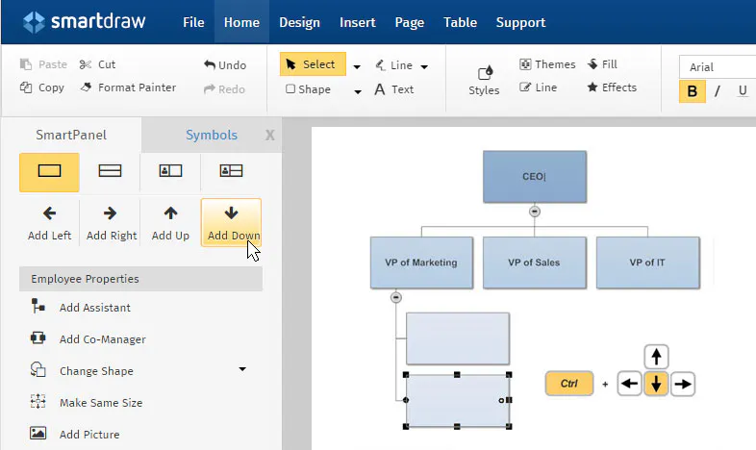Screen dimensions: 756x450
Task: Open the Page tab
Action: [410, 22]
